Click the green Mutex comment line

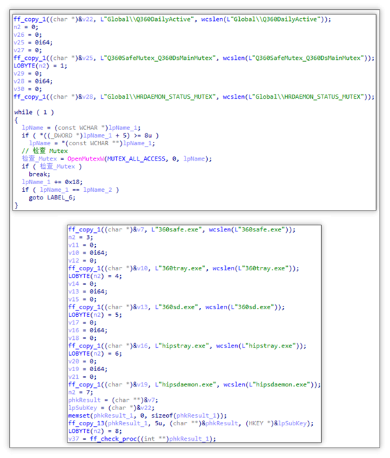click(x=44, y=151)
